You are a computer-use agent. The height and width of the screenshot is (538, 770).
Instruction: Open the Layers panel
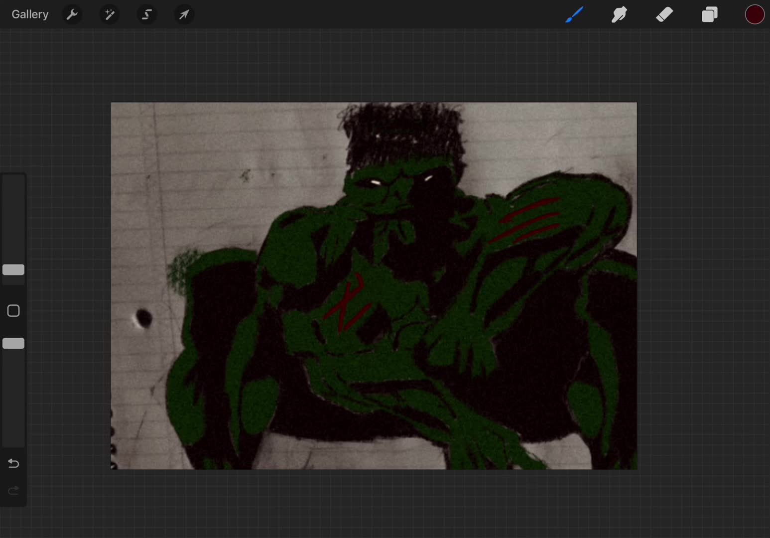click(710, 14)
